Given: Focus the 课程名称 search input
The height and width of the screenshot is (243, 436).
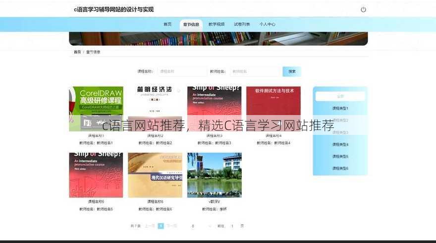Looking at the screenshot, I should click(x=182, y=71).
